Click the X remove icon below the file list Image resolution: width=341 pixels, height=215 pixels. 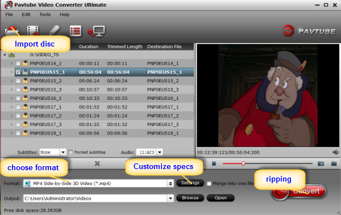click(x=97, y=163)
